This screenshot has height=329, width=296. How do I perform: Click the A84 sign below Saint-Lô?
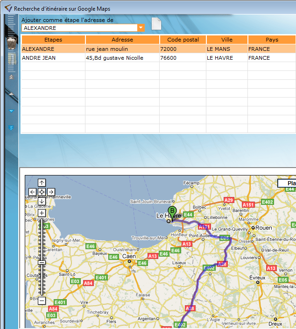pos(88,283)
